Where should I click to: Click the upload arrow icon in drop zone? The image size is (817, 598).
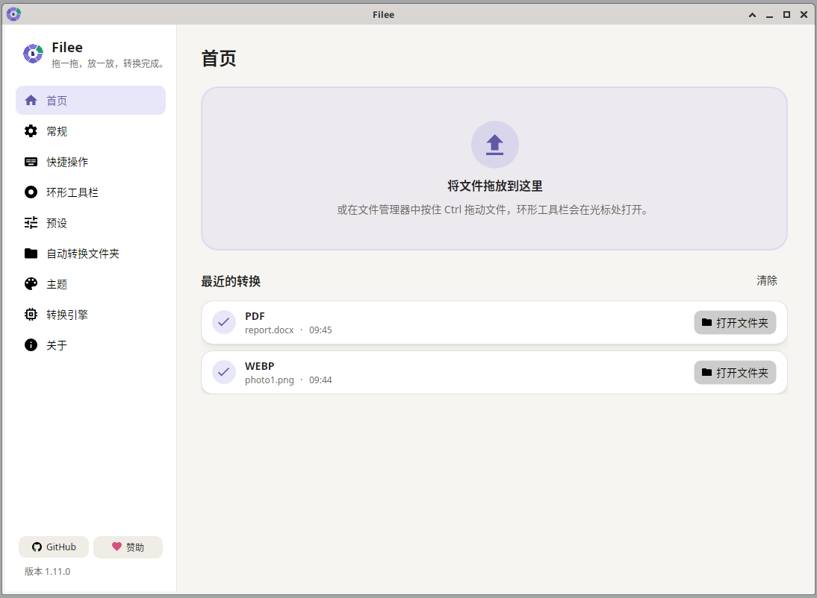[x=494, y=145]
